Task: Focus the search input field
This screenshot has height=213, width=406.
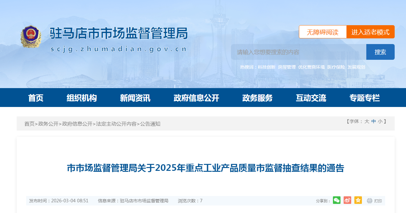Action: click(x=298, y=52)
